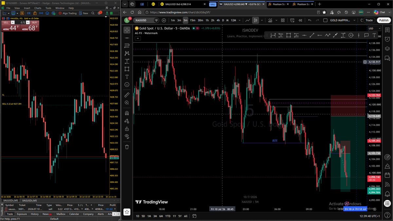Click BUY in MetaTrader one-click panel
The image size is (393, 221).
34,23
